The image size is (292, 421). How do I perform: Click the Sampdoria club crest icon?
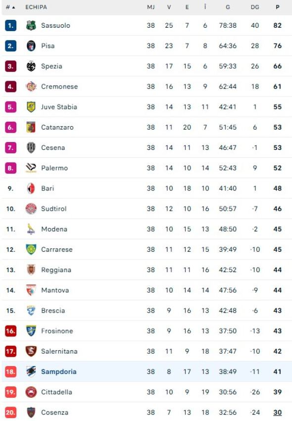coord(31,372)
